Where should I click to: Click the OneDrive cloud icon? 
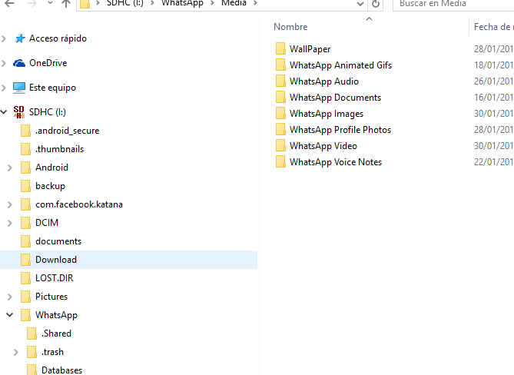20,63
